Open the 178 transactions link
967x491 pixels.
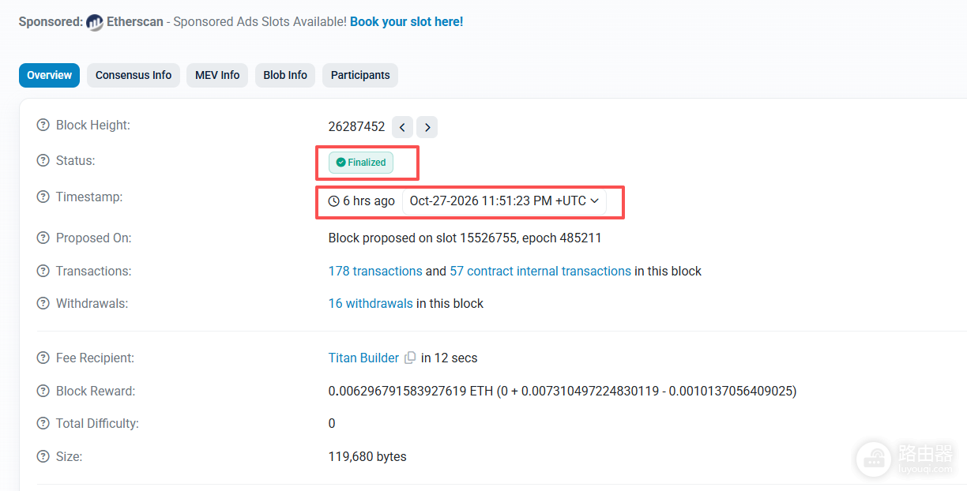[x=375, y=271]
